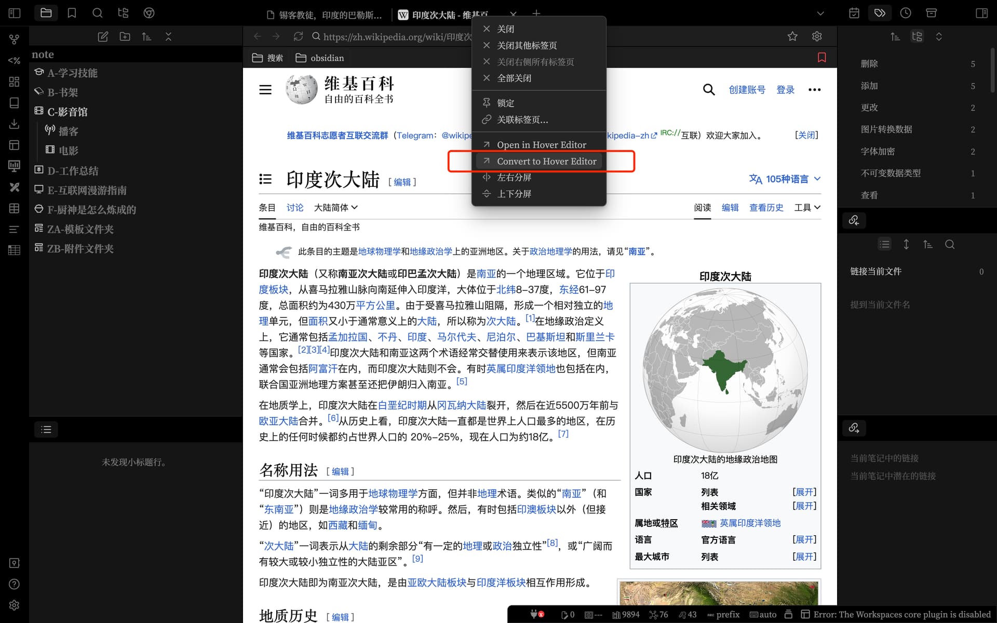Open Obsidian settings gear in ribbon

point(14,605)
